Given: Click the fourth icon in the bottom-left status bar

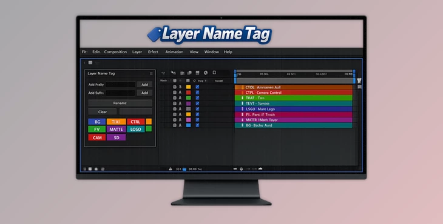Looking at the screenshot, I should coord(103,169).
